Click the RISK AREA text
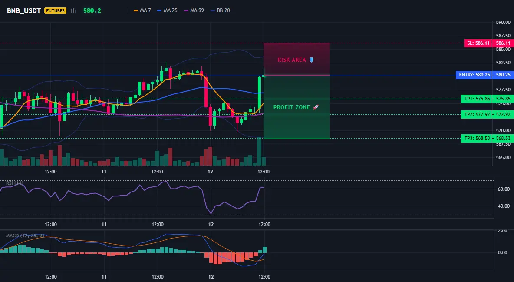Image resolution: width=514 pixels, height=282 pixels. 292,60
